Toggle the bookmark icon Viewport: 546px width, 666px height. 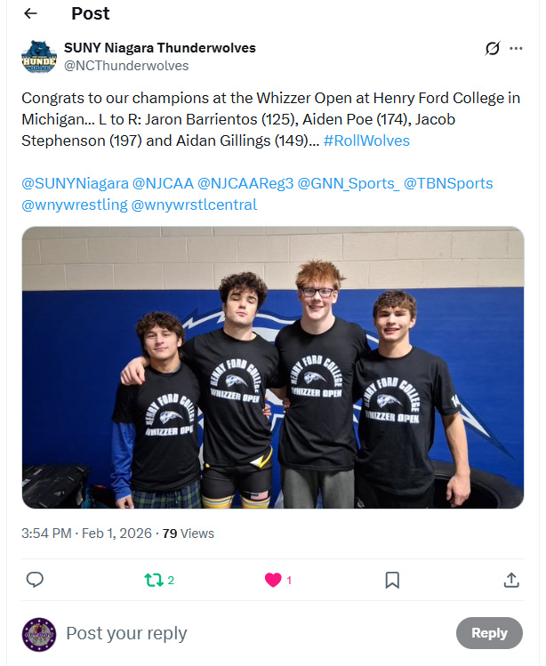[392, 581]
